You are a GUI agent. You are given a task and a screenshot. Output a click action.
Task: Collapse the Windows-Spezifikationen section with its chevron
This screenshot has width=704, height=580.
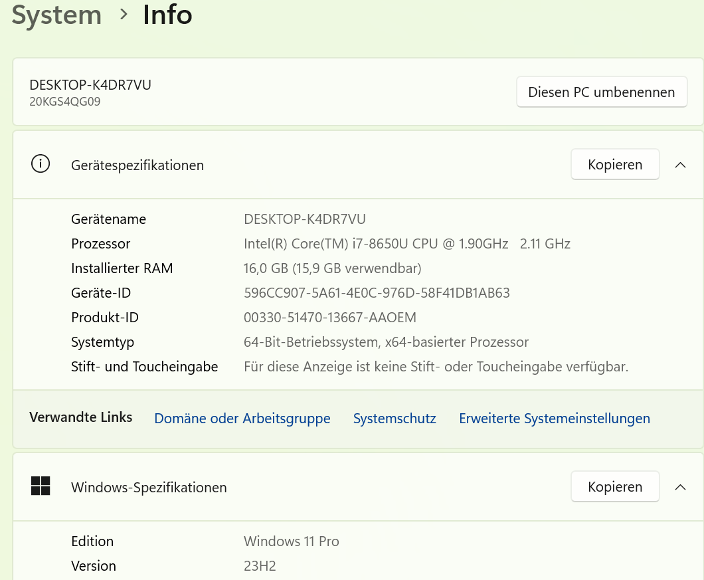(680, 487)
